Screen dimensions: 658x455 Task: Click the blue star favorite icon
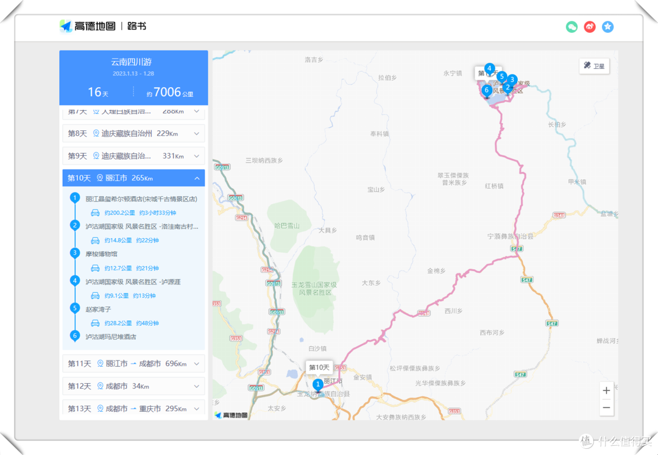pos(607,27)
